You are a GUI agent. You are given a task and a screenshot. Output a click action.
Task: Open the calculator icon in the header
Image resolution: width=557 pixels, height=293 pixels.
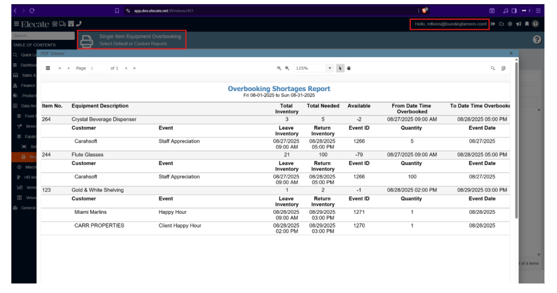(x=55, y=24)
